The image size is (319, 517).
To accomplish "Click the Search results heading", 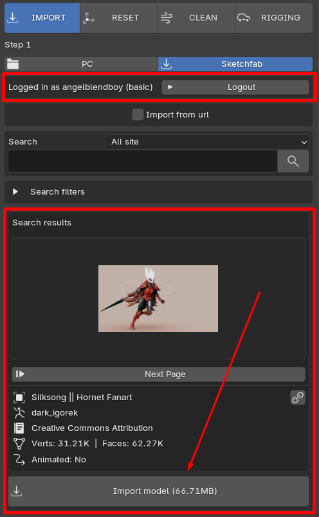I will point(42,223).
